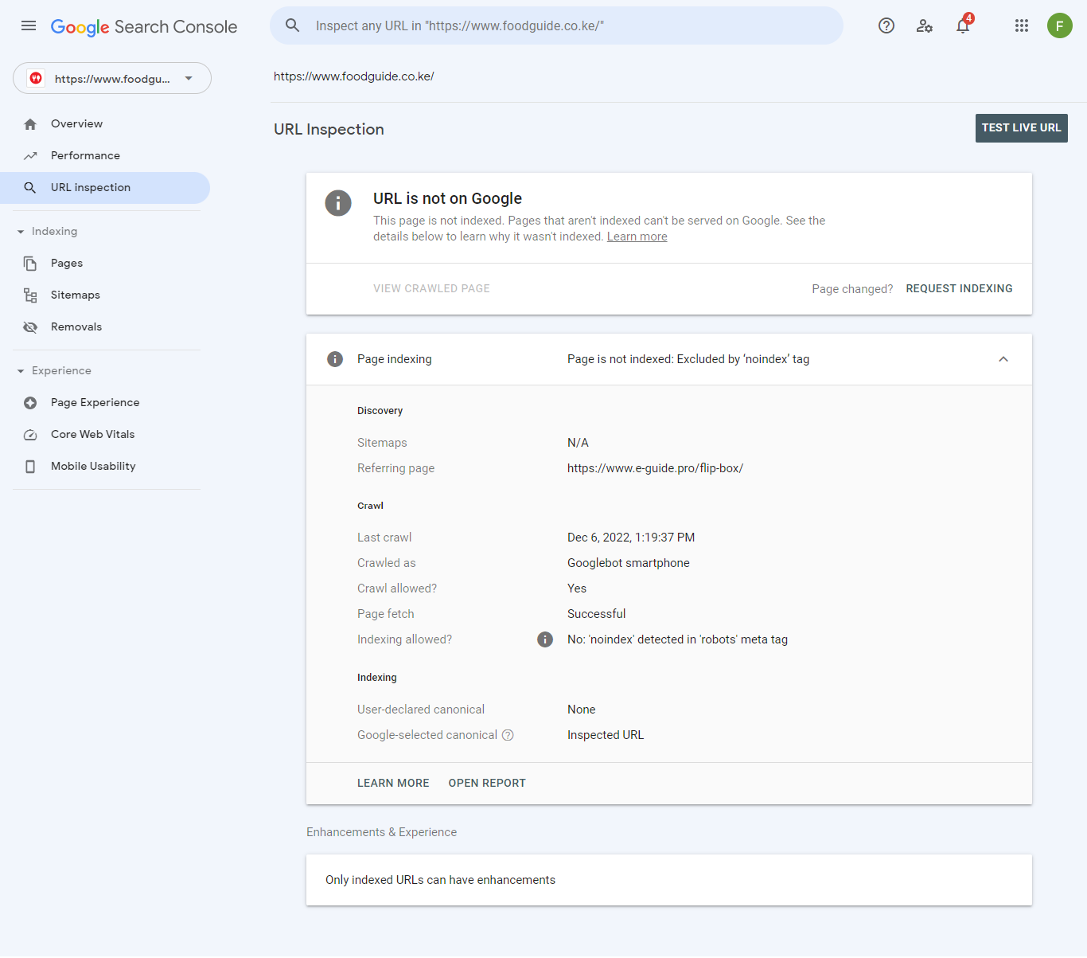Click 'Googlebot smartphone' value
Image resolution: width=1087 pixels, height=958 pixels.
pos(629,563)
